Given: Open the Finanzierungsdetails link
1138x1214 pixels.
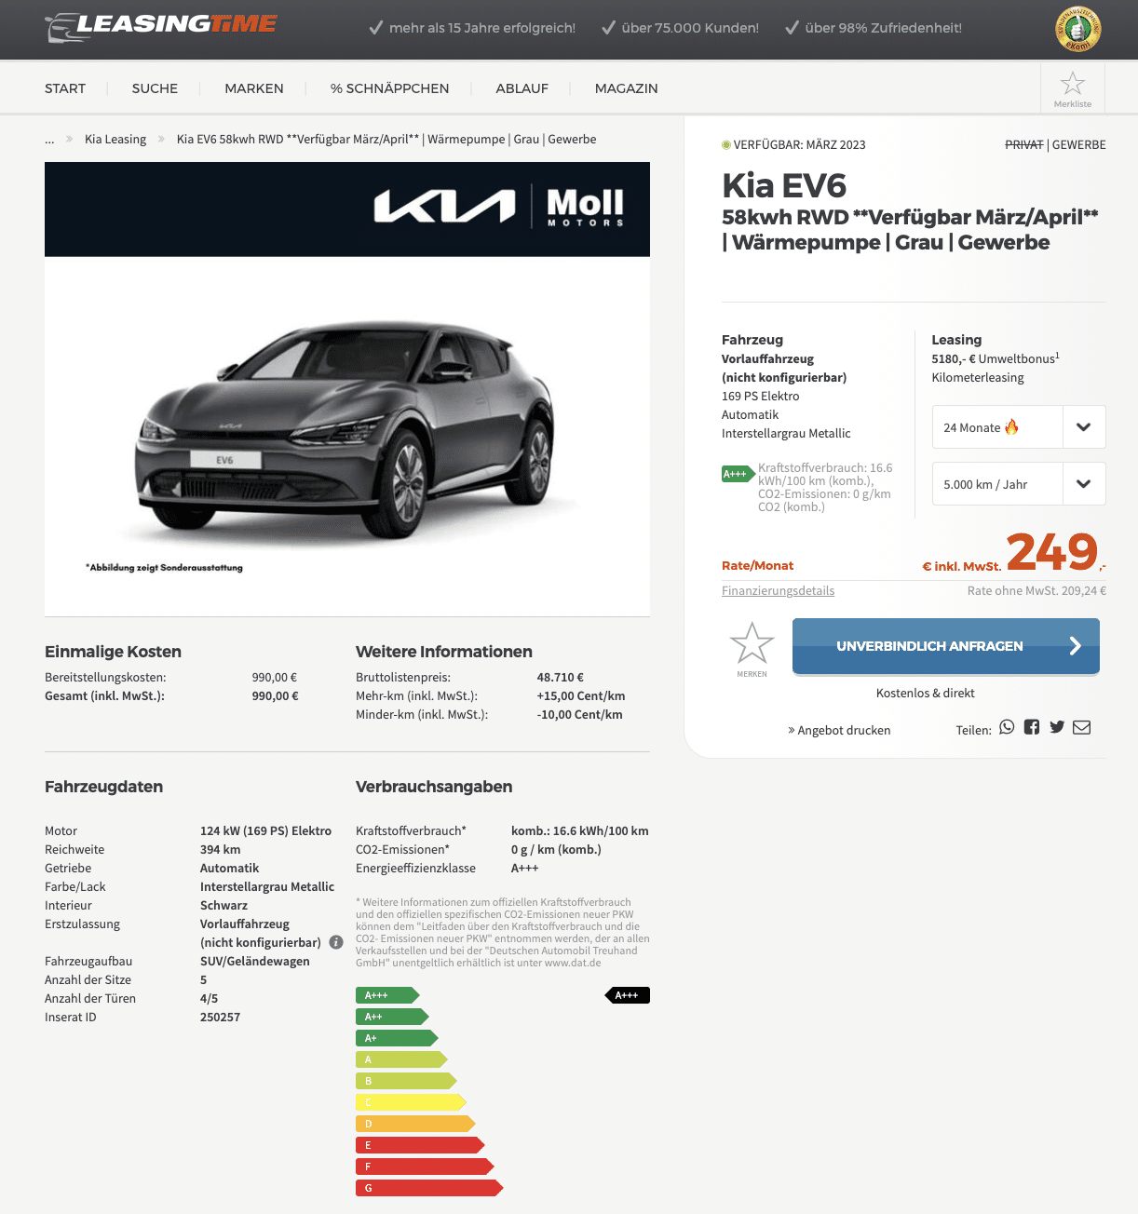Looking at the screenshot, I should 778,591.
